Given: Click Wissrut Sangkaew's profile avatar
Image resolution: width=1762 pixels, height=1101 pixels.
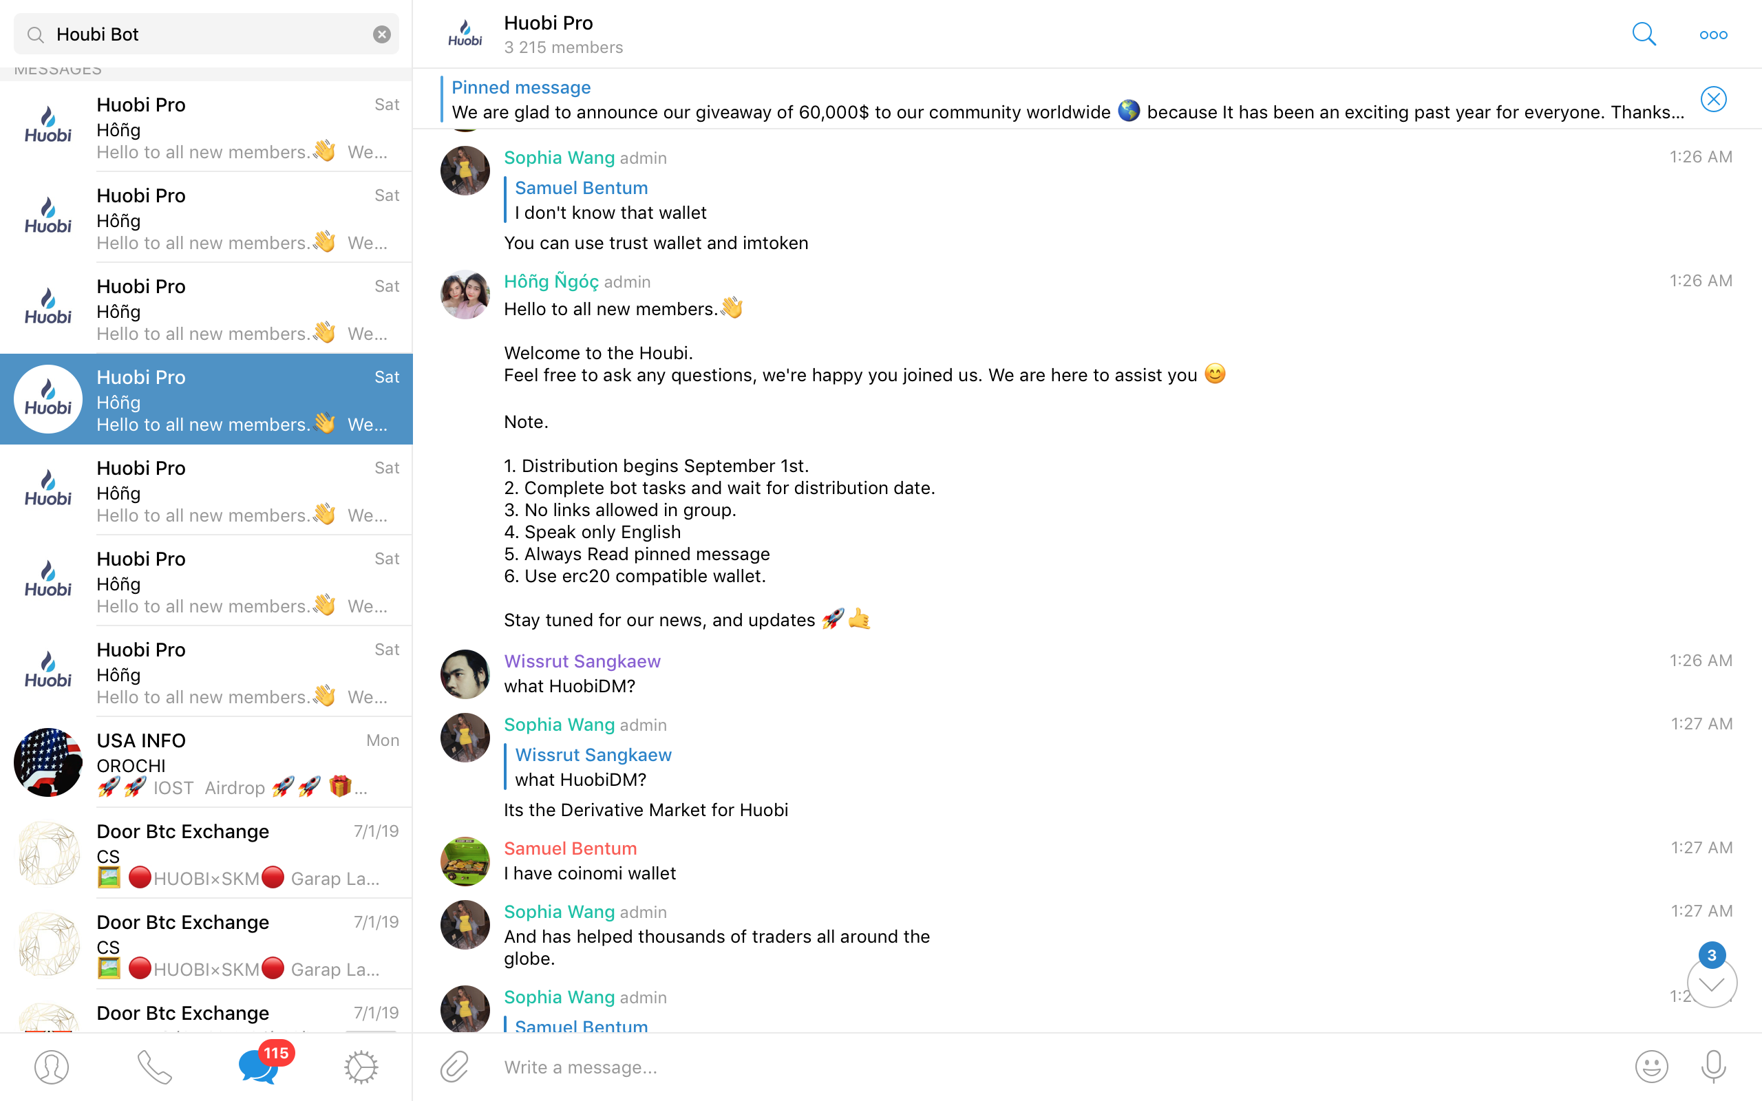Looking at the screenshot, I should (x=465, y=674).
